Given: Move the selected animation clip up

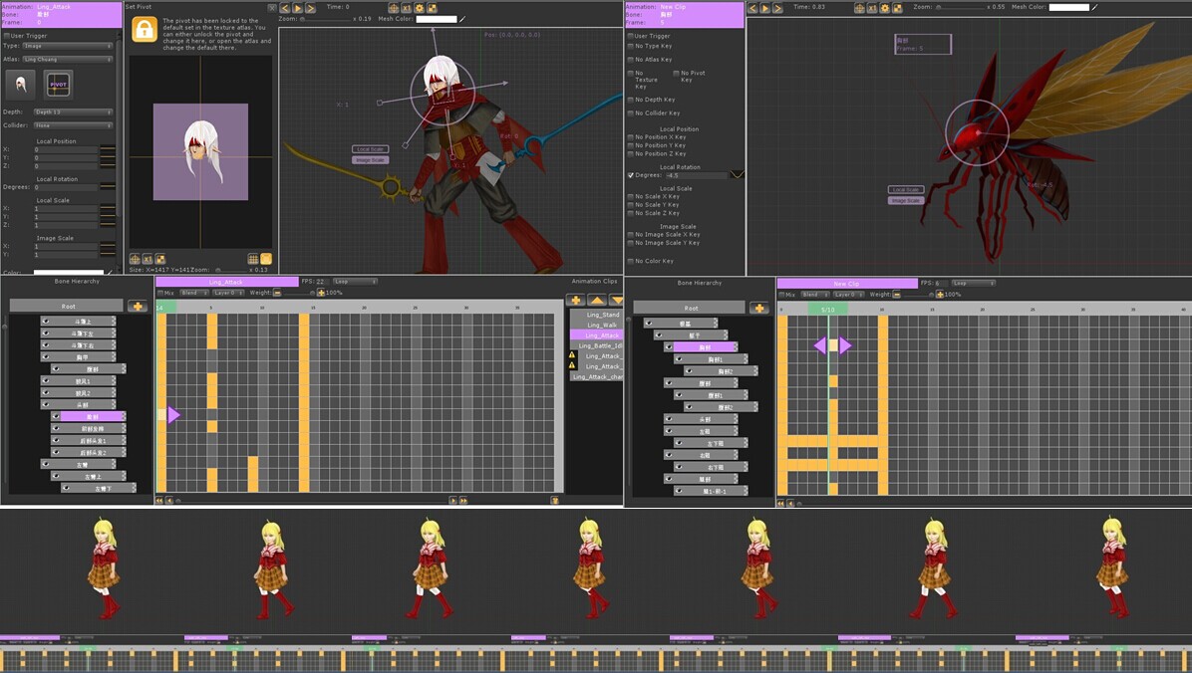Looking at the screenshot, I should (597, 300).
